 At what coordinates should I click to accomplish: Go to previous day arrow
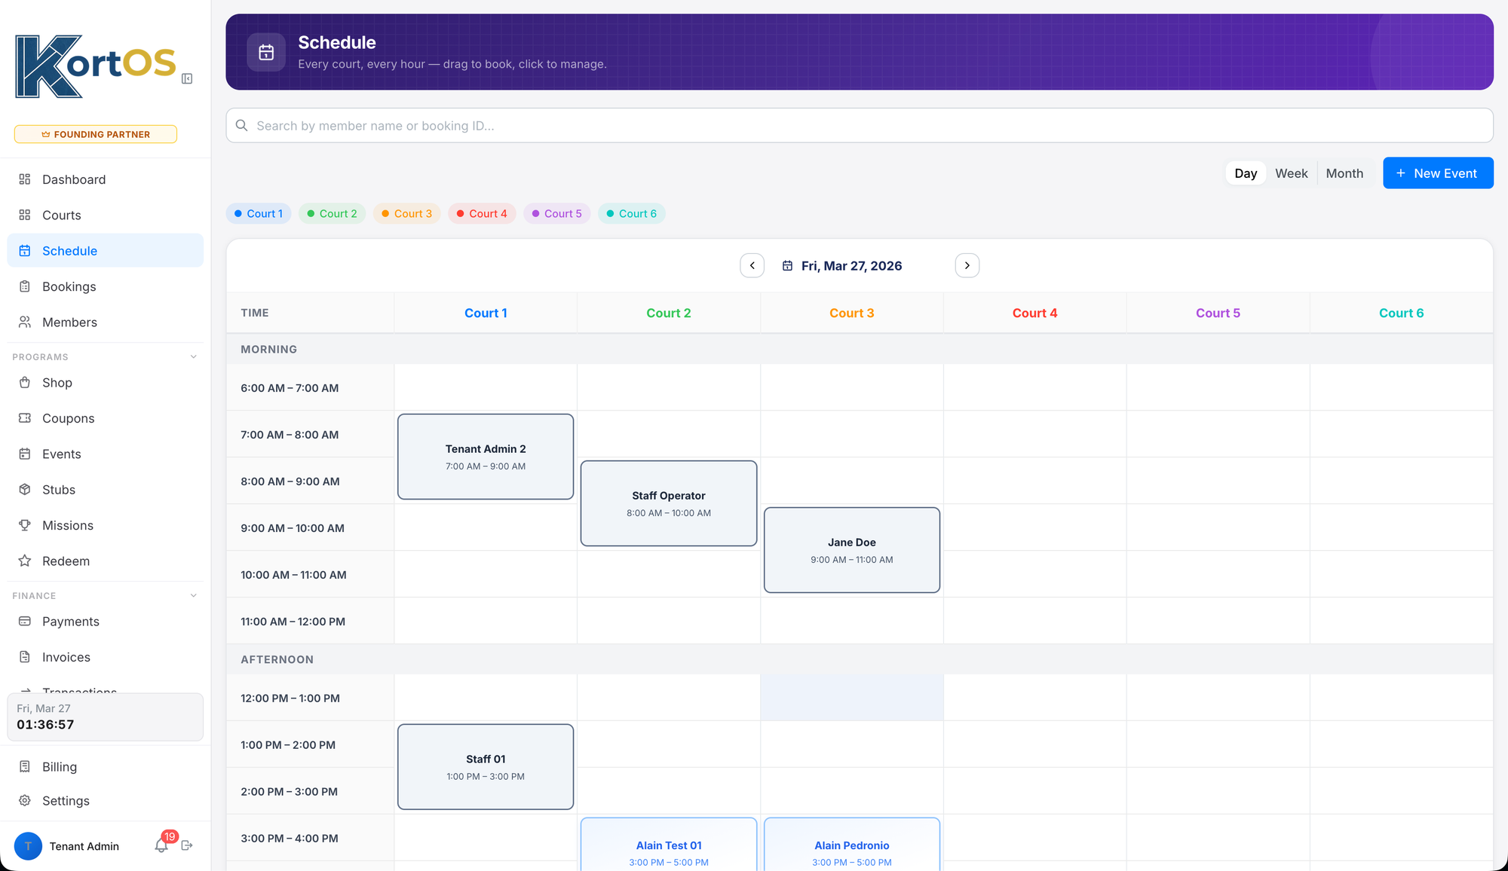click(752, 265)
